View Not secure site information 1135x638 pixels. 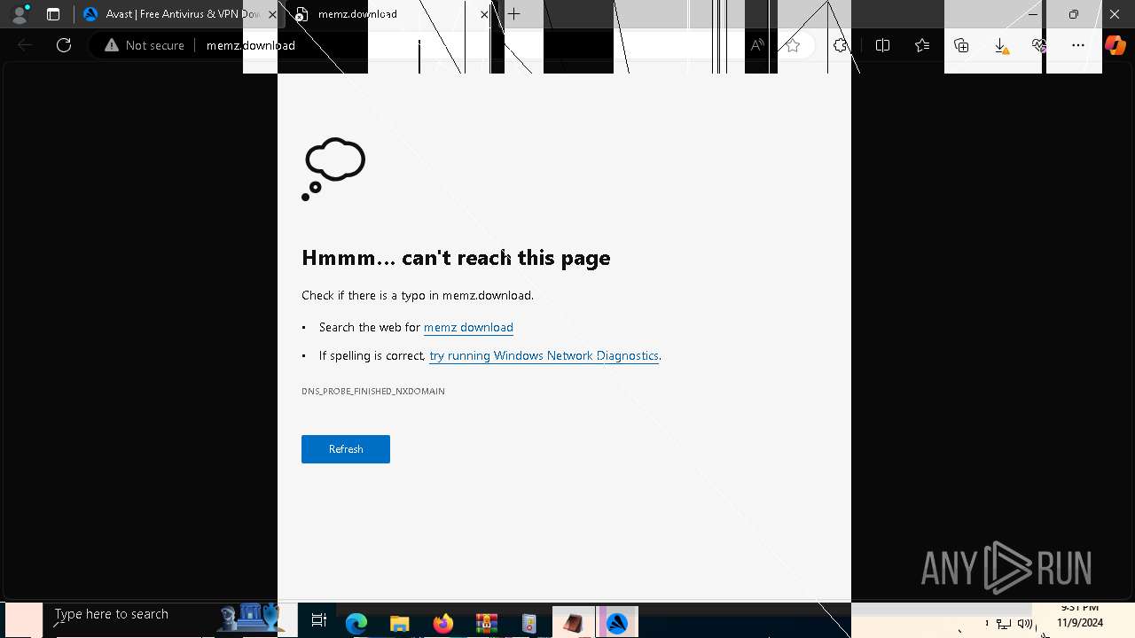(145, 45)
